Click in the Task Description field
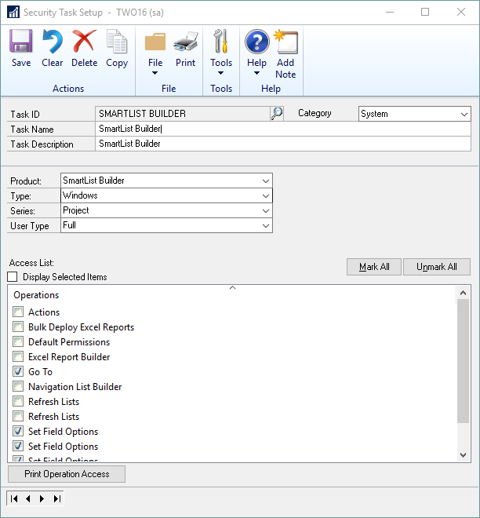 point(283,144)
